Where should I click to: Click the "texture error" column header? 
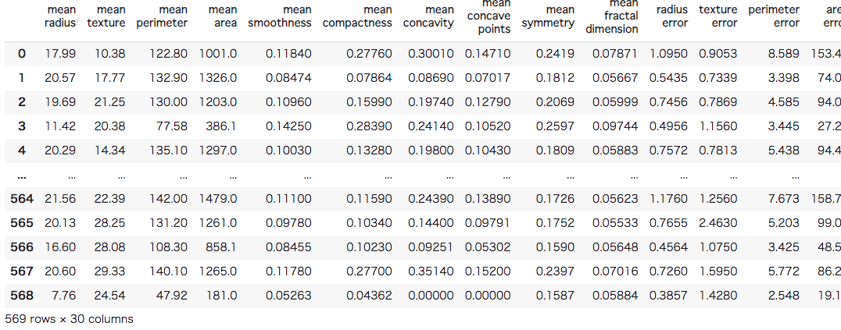[x=718, y=16]
